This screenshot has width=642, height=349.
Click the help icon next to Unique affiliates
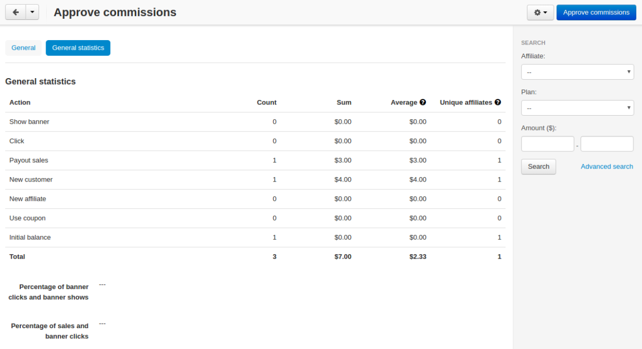pos(498,102)
